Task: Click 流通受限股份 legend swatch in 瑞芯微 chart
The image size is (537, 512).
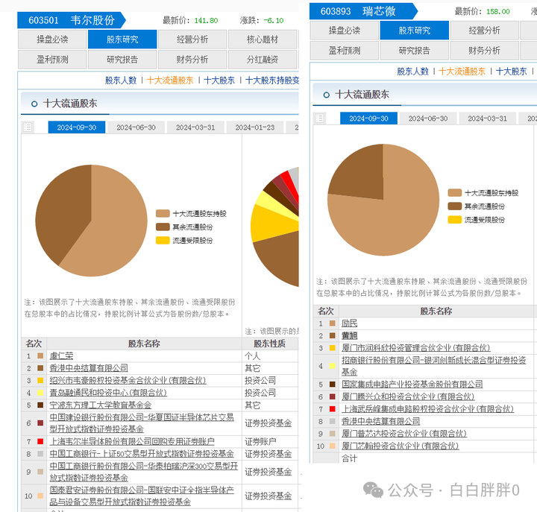Action: point(455,220)
